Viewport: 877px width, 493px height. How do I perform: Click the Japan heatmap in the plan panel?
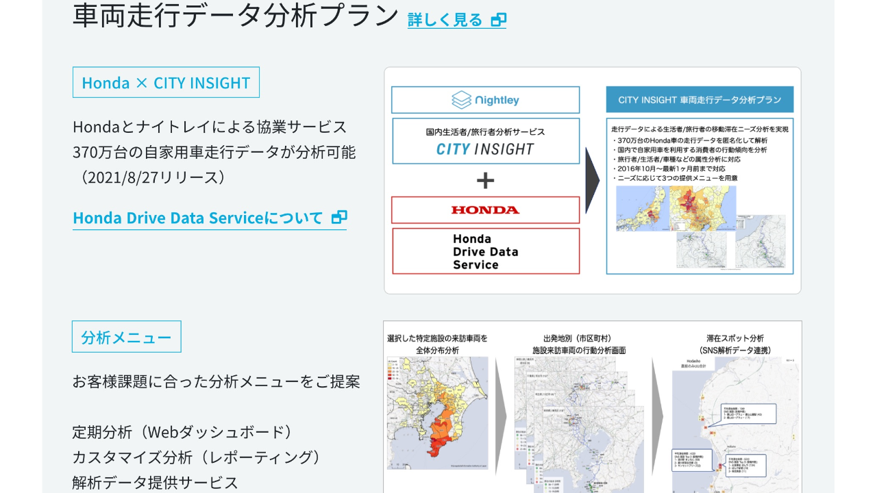(675, 208)
